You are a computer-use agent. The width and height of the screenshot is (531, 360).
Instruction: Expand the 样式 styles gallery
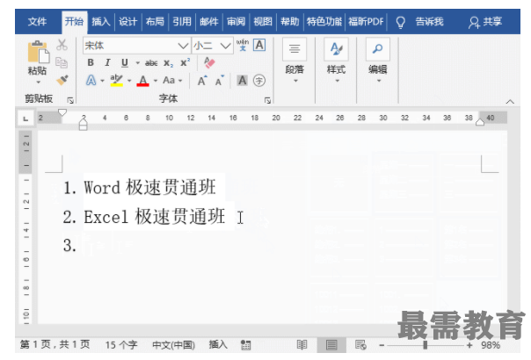[337, 61]
